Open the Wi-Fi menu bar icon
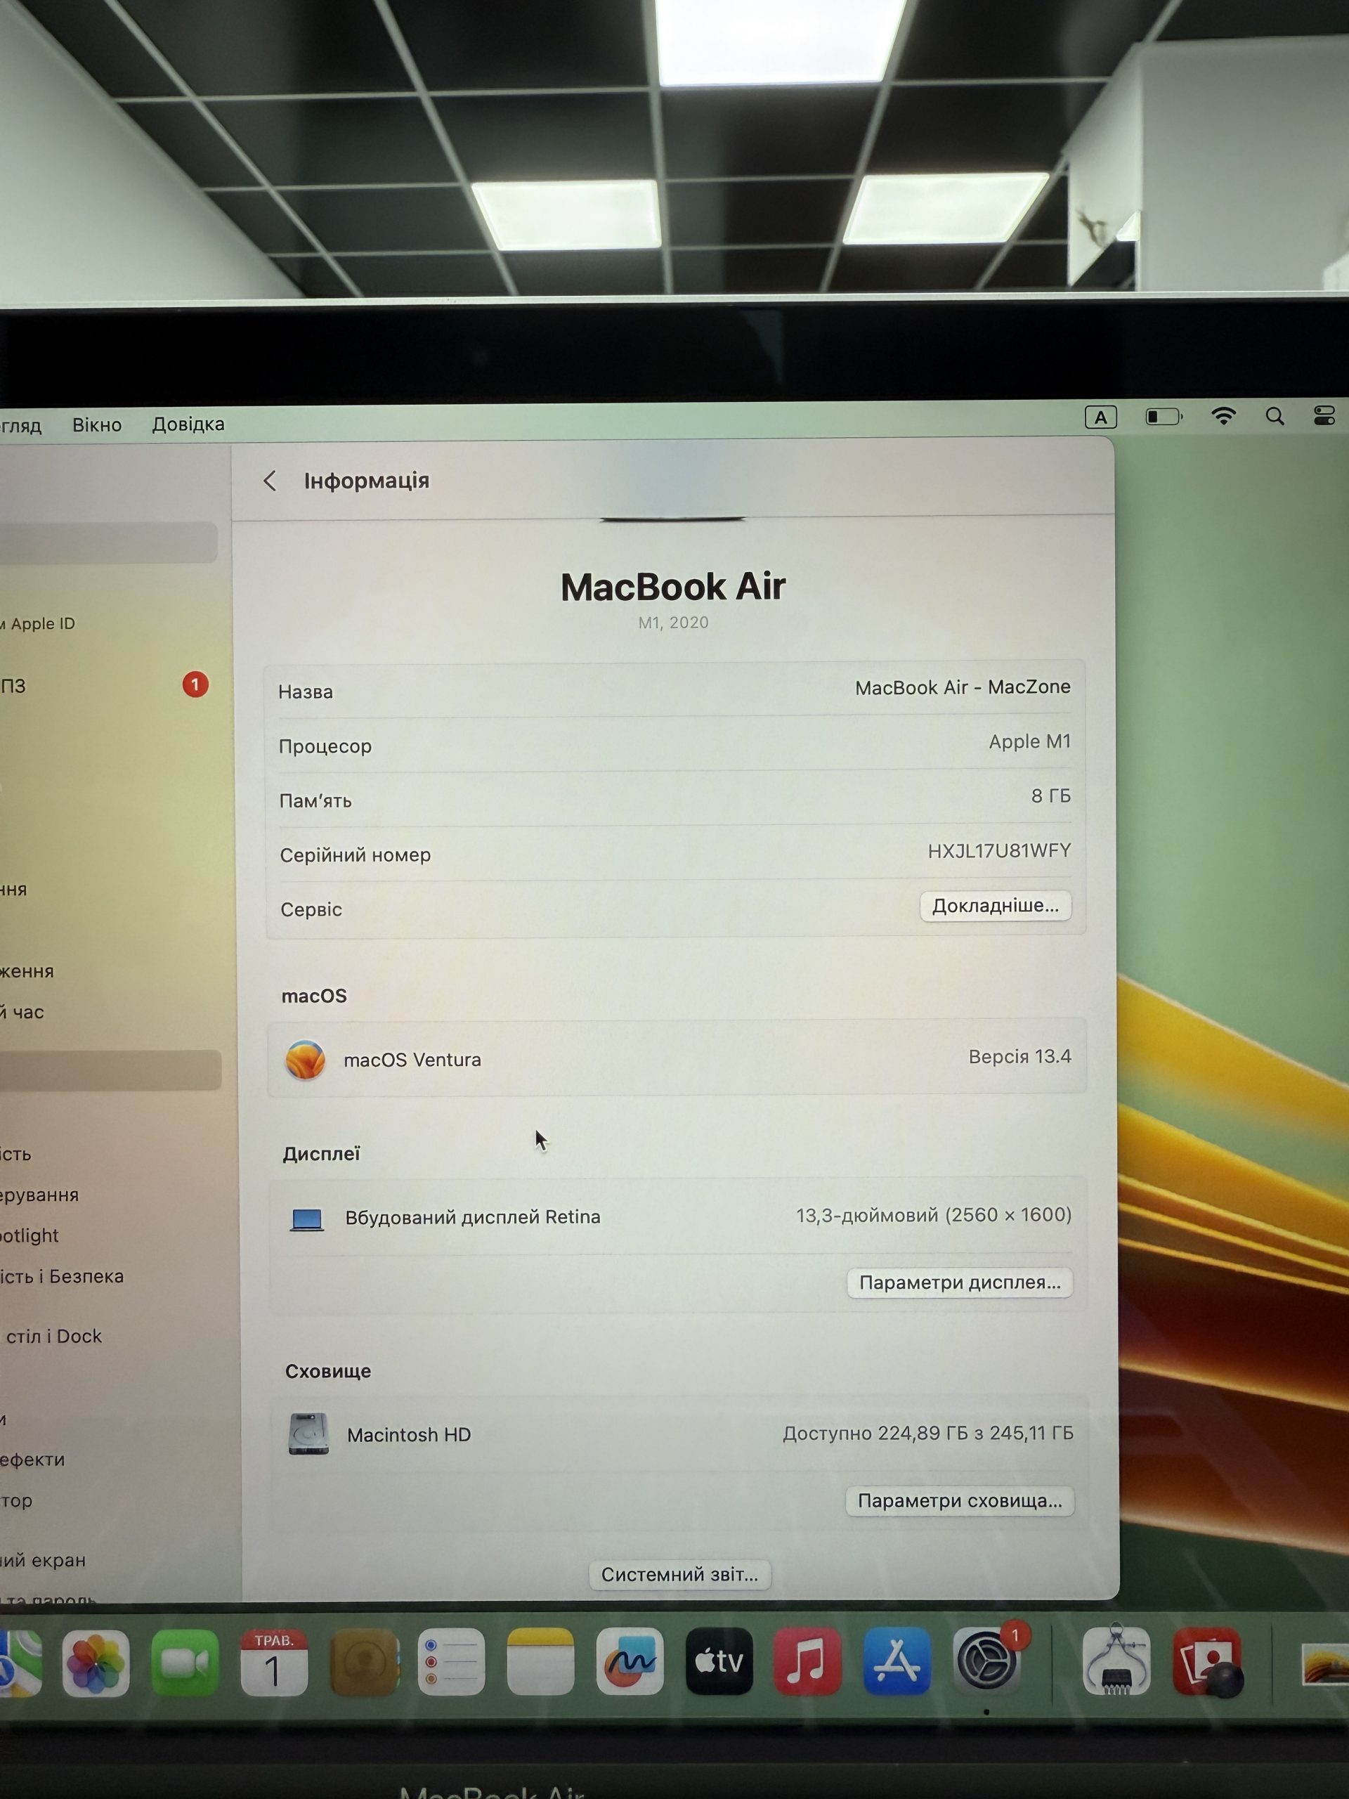 point(1223,417)
